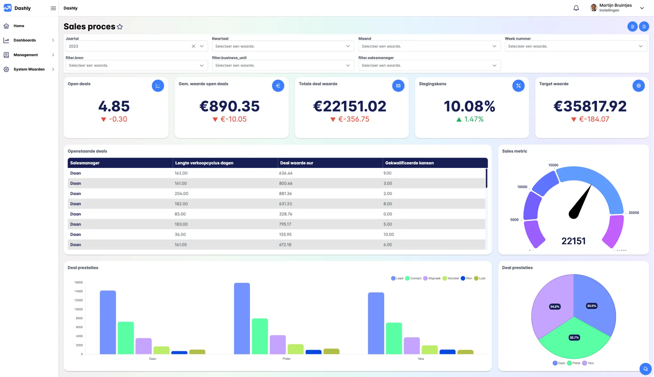Open the chat support bubble icon
Viewport: 654px width, 377px height.
coord(645,369)
